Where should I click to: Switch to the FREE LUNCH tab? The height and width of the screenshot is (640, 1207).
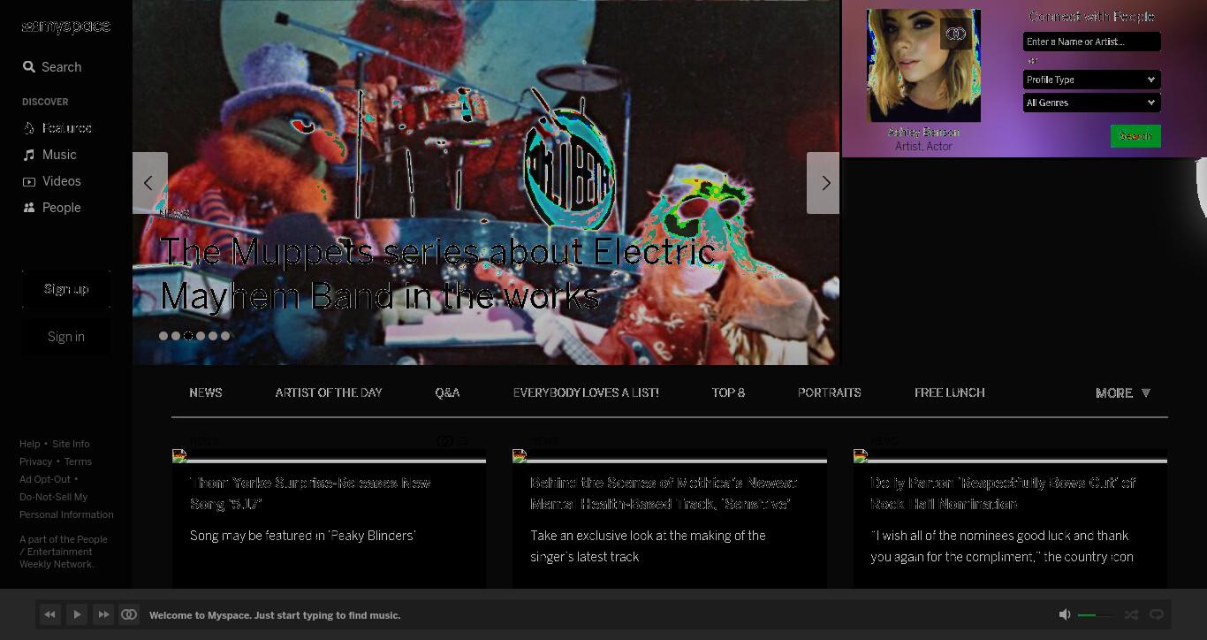949,392
